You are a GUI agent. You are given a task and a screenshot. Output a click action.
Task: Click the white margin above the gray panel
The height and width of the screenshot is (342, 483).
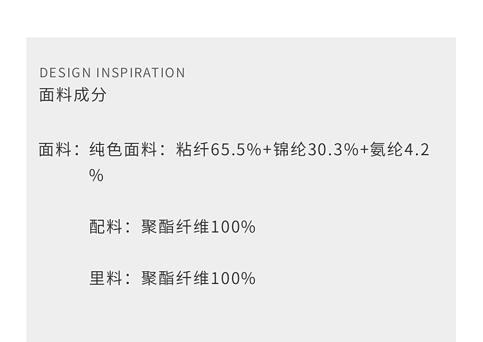pyautogui.click(x=241, y=18)
